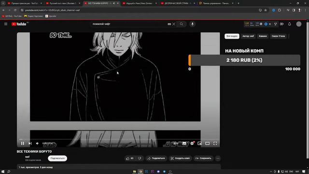Like the video (63 likes)

[130, 158]
